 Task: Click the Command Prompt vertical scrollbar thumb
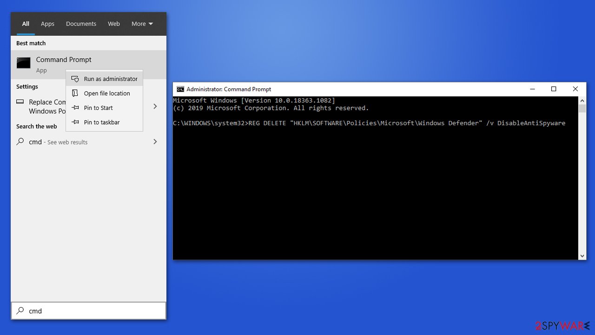582,108
